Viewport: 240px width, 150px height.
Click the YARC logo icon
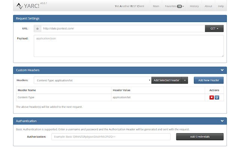(19, 6)
